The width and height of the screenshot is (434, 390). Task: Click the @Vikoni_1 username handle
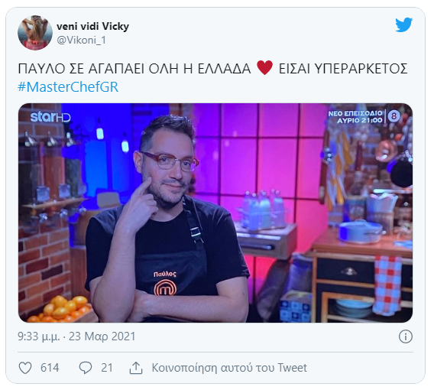click(81, 41)
